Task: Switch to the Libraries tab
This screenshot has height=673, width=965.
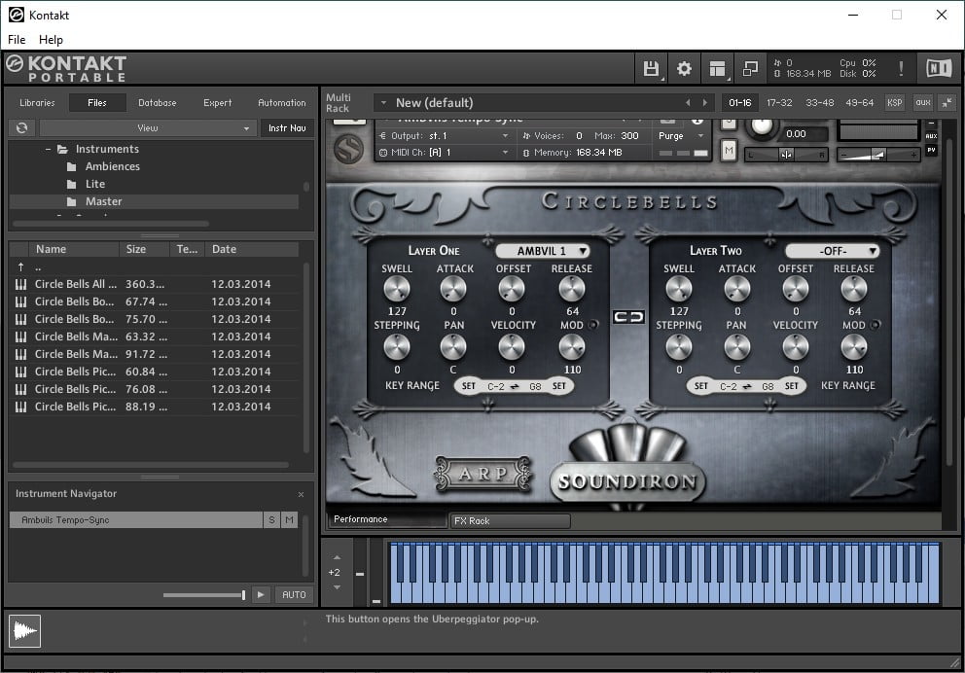Action: pos(37,103)
